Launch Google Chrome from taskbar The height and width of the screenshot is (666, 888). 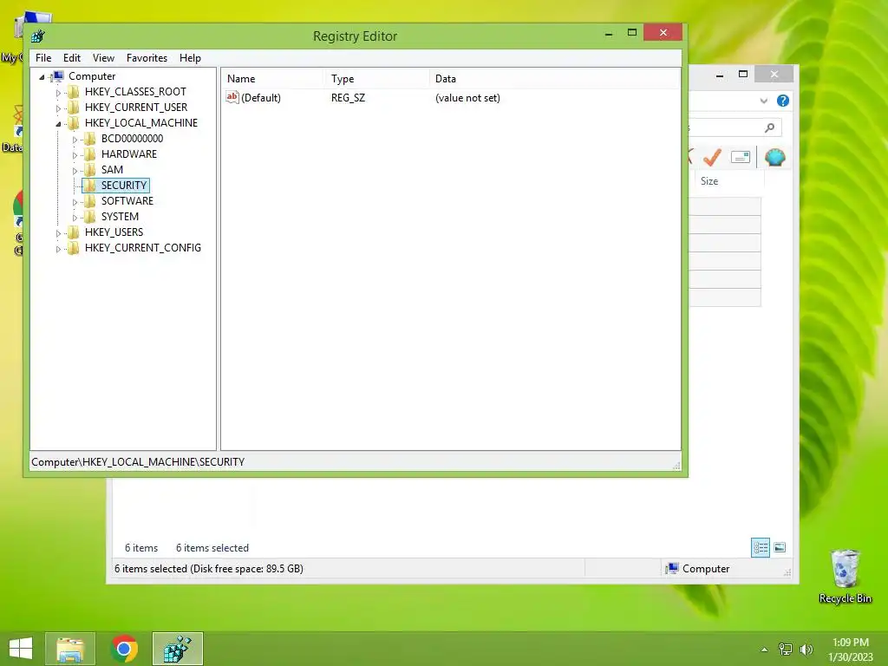124,649
